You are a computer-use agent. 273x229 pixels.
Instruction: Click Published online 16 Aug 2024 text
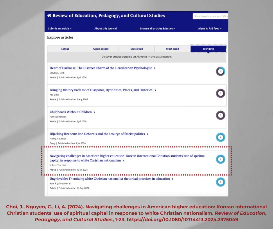(74, 188)
